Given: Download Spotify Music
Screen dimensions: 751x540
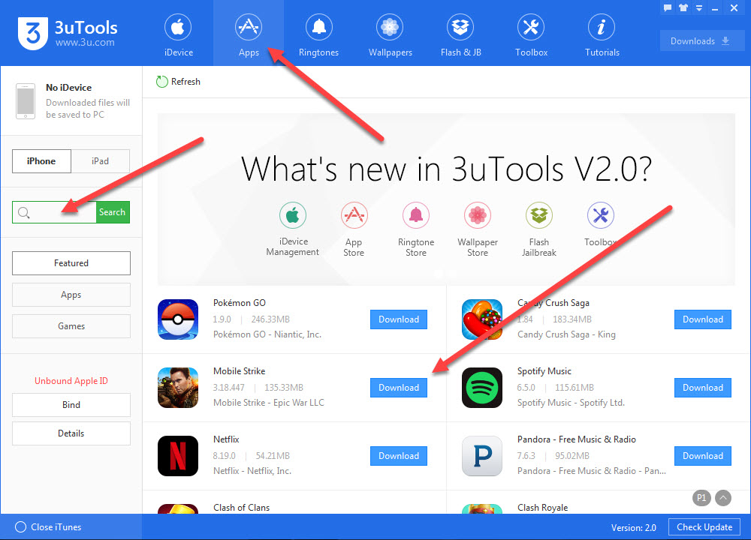Looking at the screenshot, I should click(703, 388).
